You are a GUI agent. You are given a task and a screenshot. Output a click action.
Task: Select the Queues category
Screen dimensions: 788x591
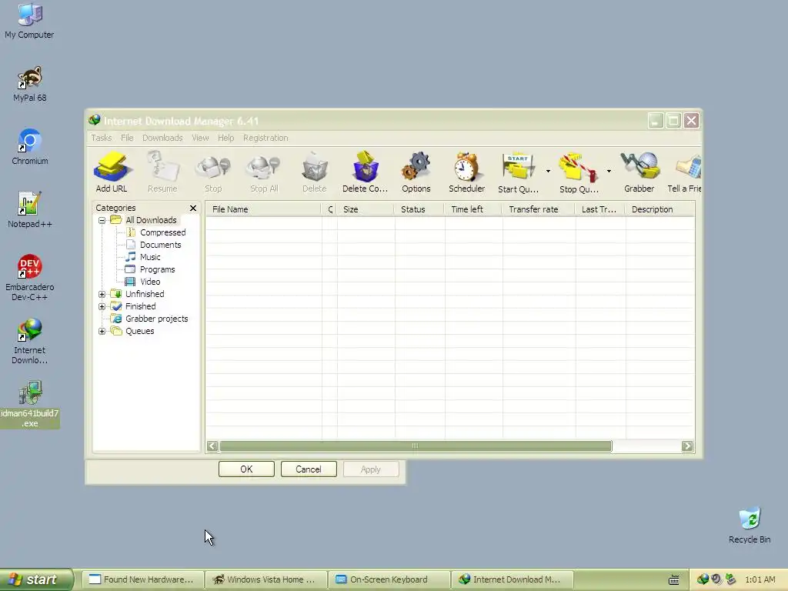pyautogui.click(x=140, y=331)
